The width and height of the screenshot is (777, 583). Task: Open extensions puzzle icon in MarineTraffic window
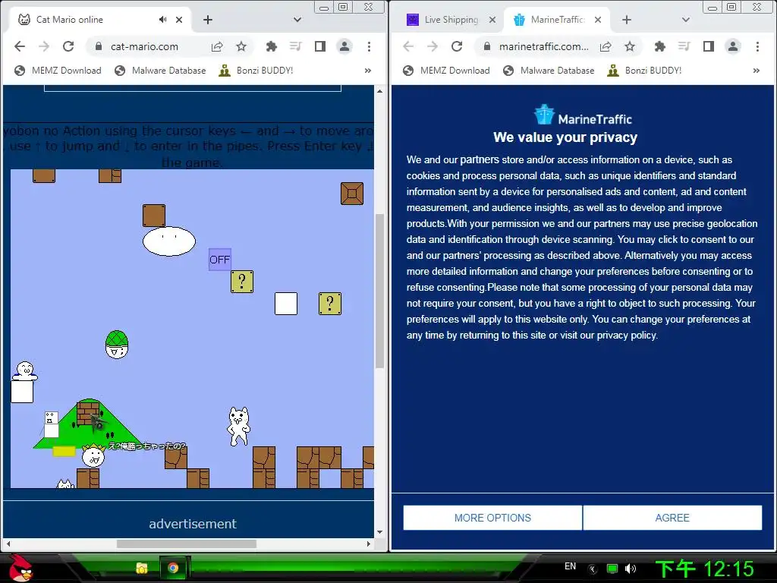(659, 46)
